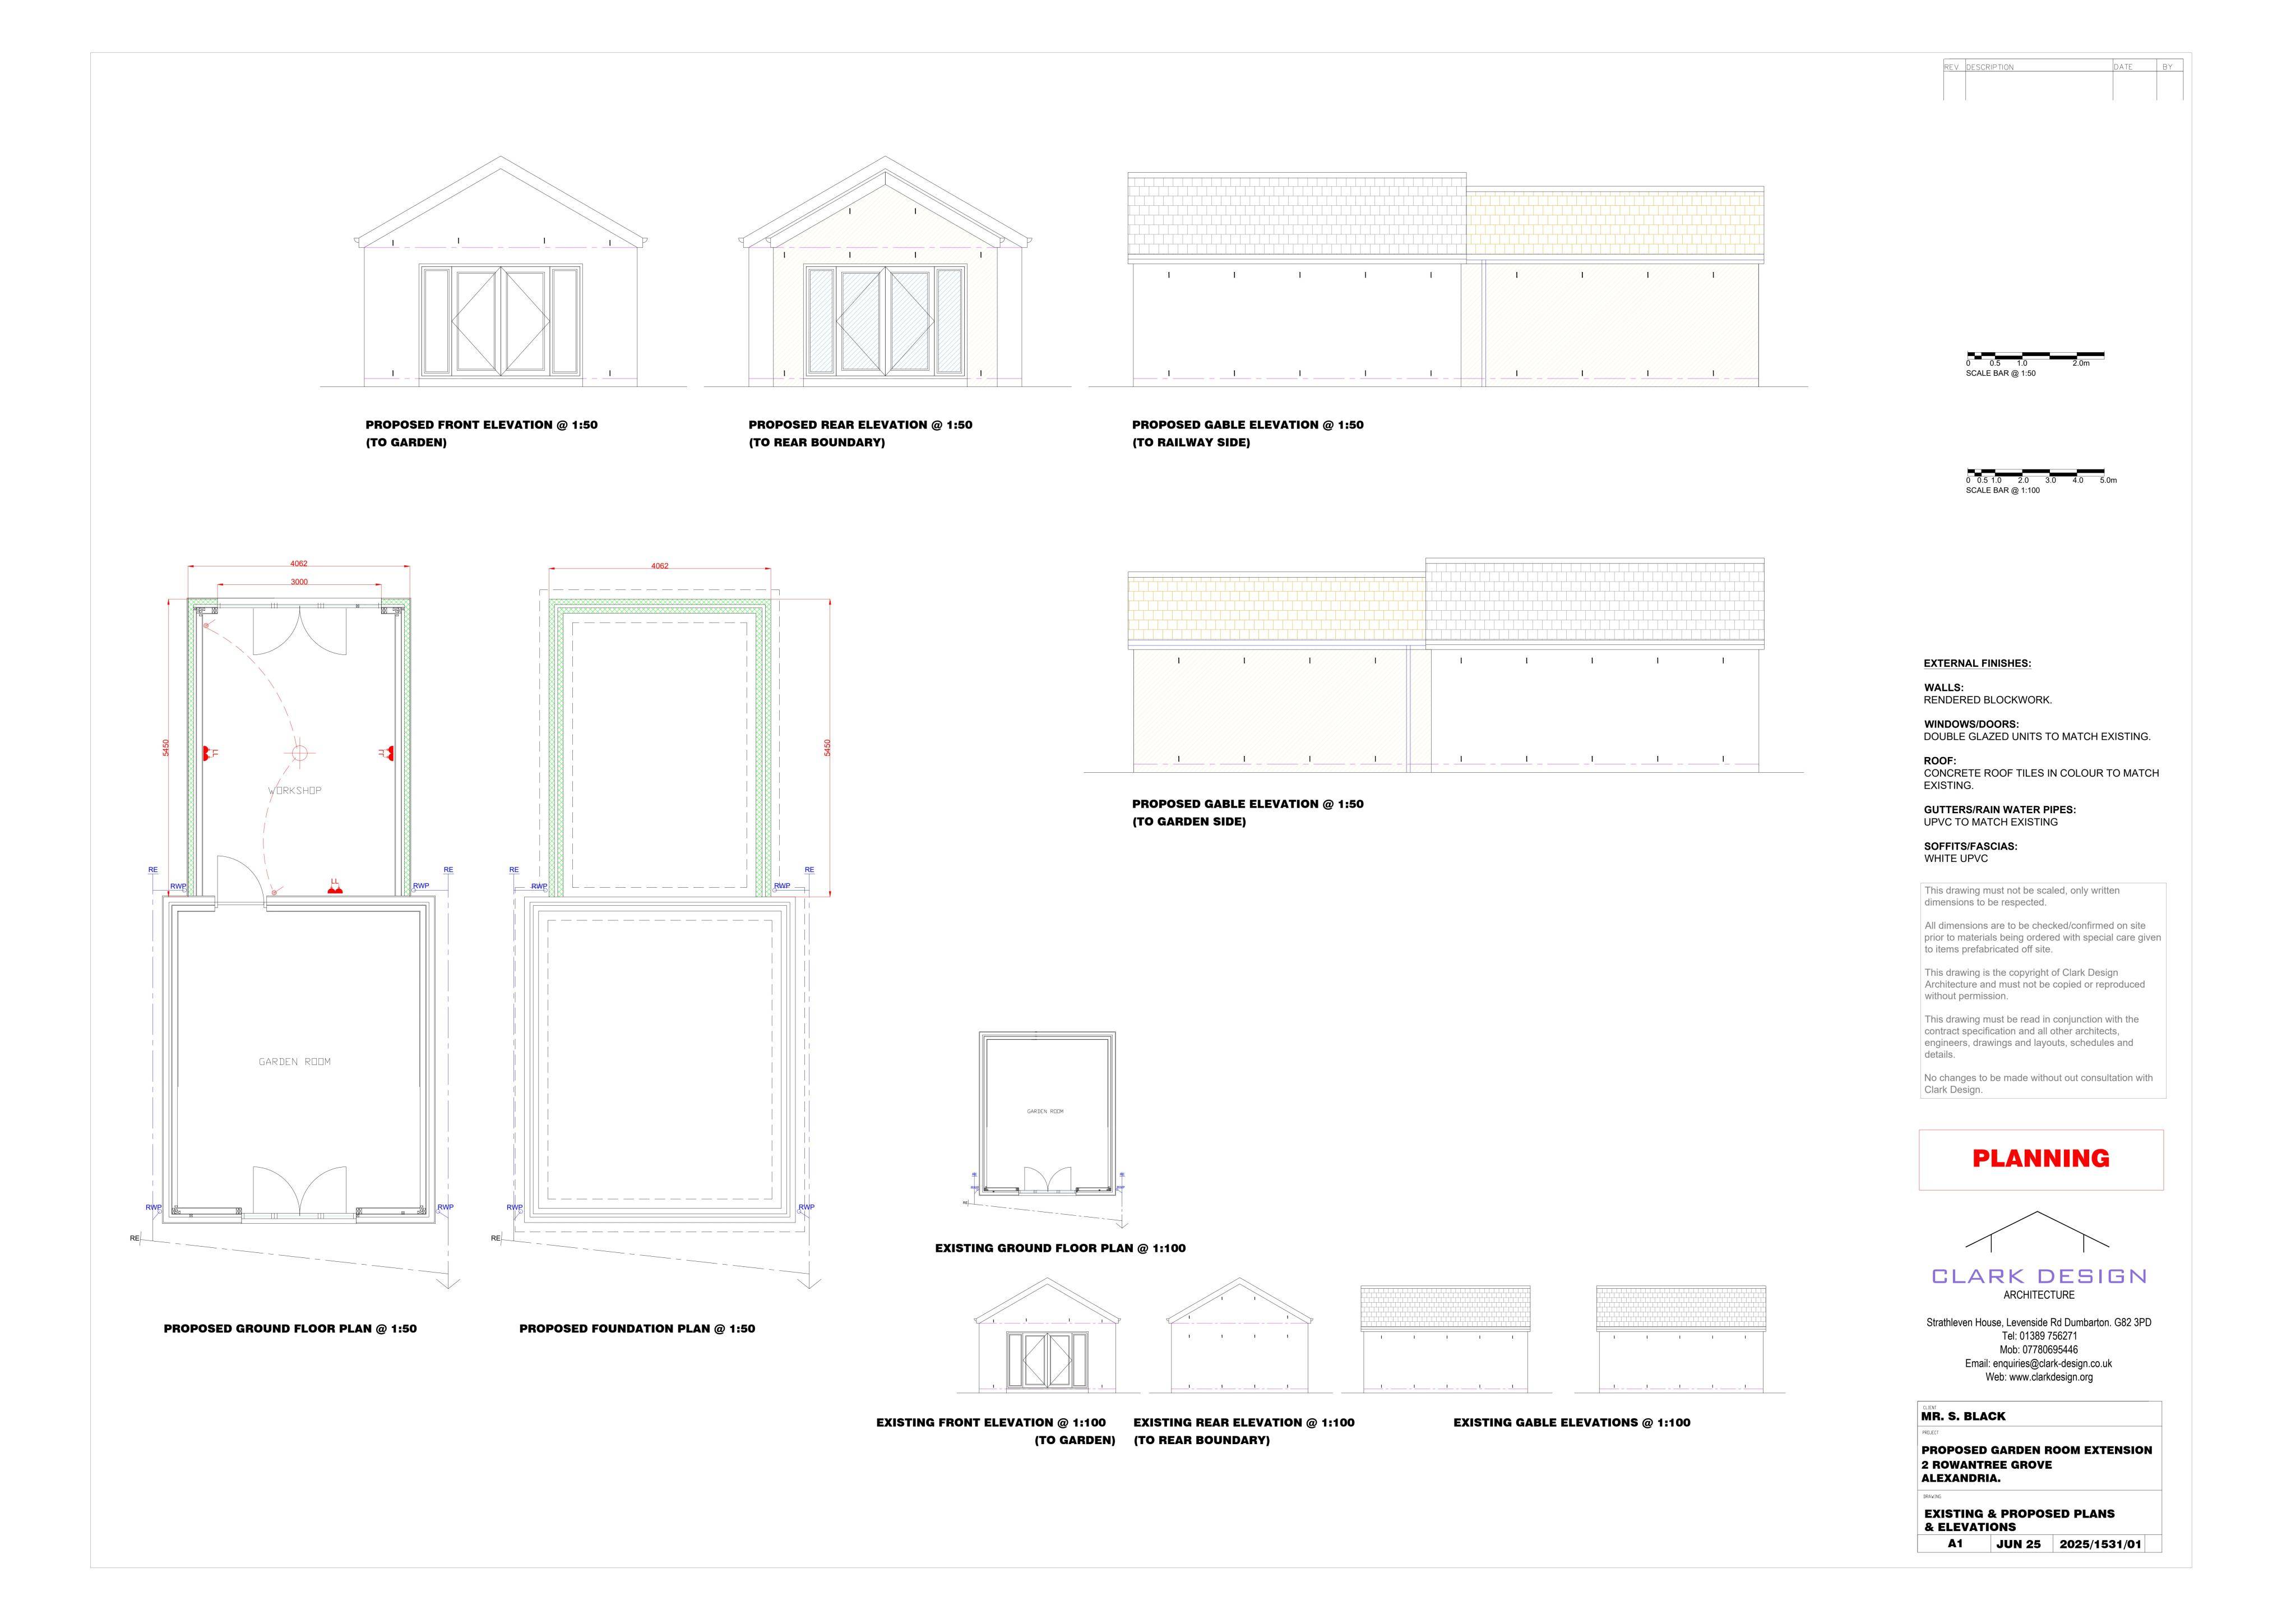Click the 'A1' sheet size cell

(1955, 1544)
